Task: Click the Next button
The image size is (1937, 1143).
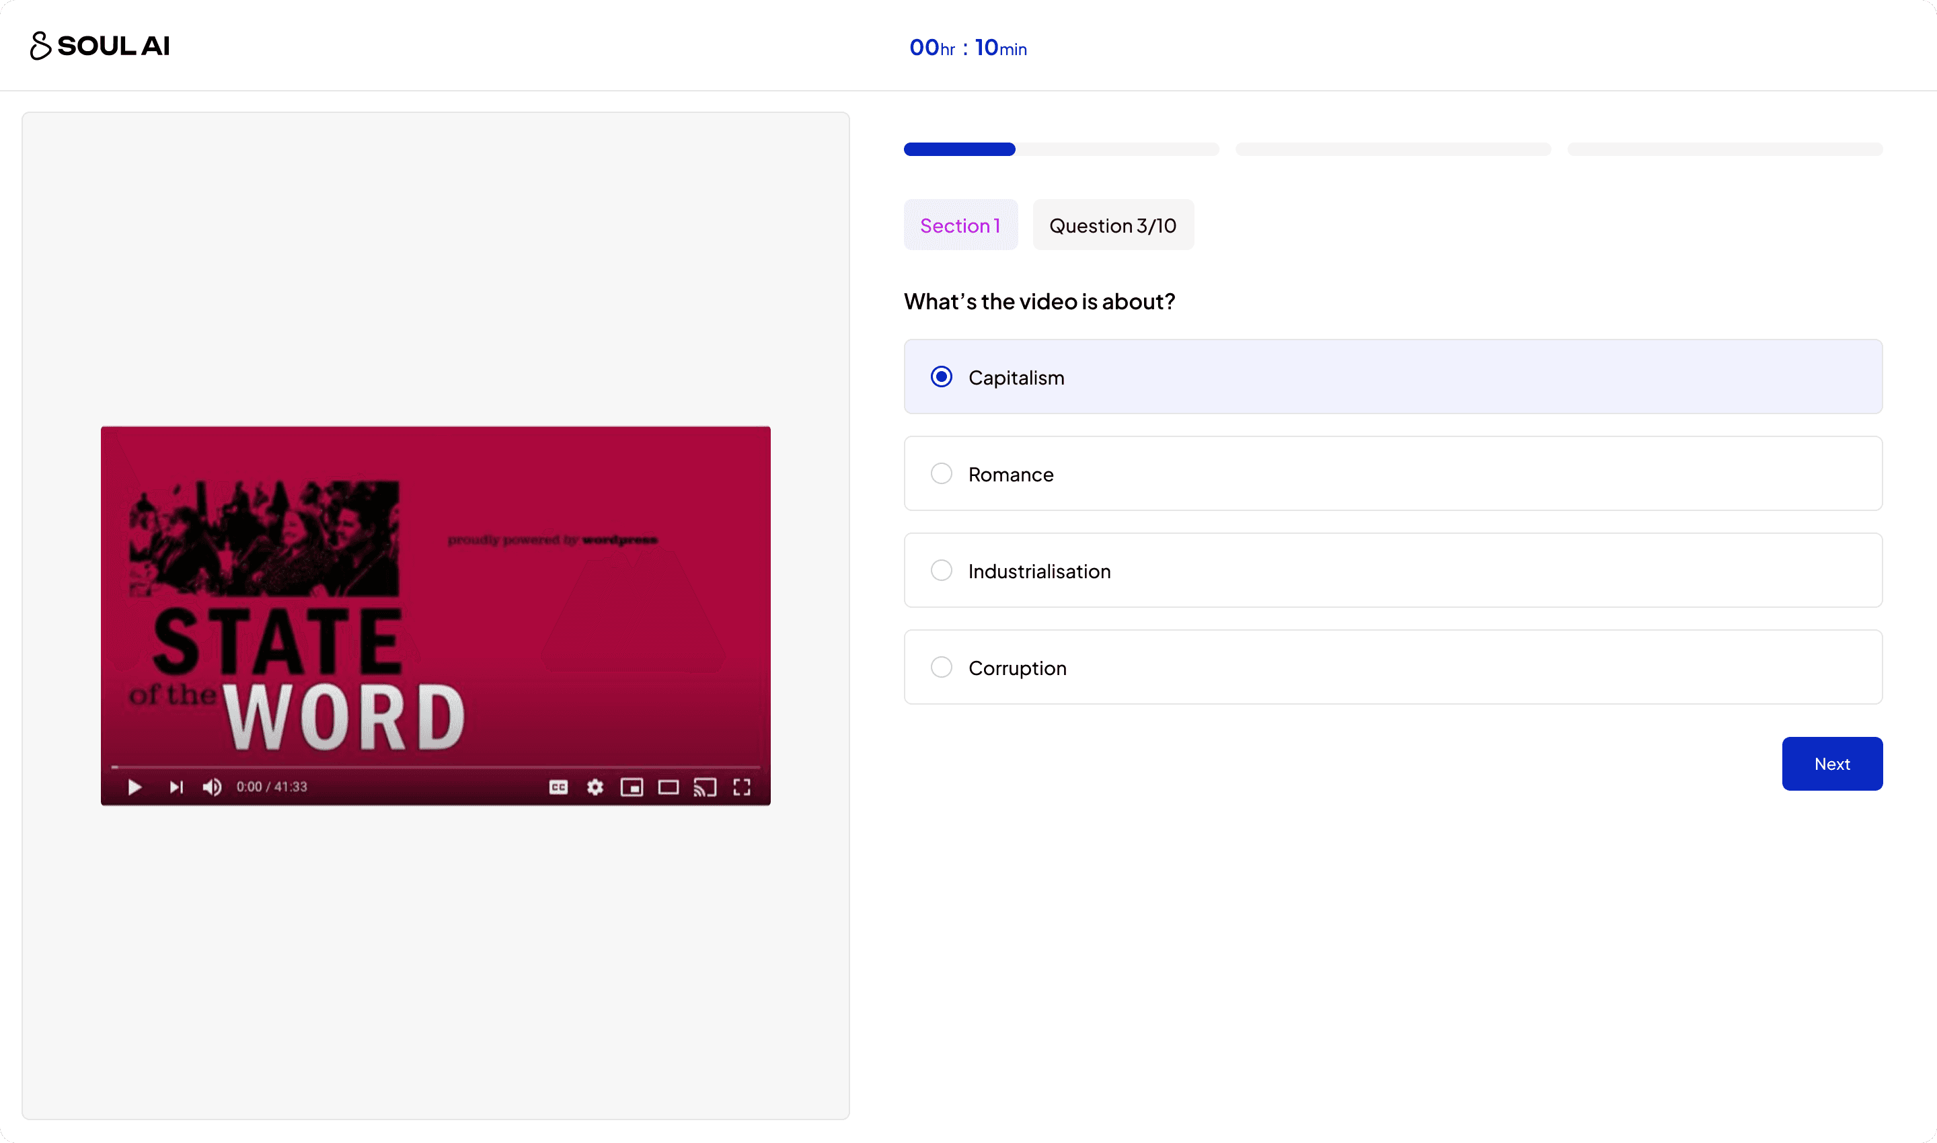Action: [1831, 764]
